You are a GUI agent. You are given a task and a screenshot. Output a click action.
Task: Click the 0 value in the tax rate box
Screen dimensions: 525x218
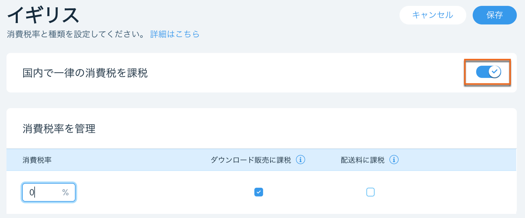pos(32,192)
